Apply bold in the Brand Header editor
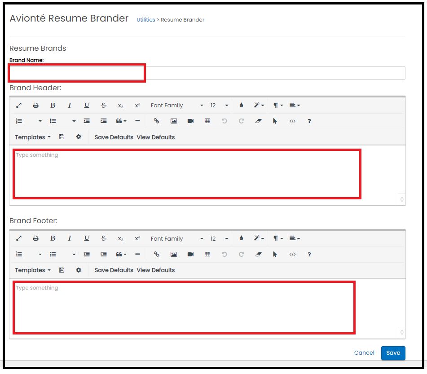This screenshot has height=374, width=427. [53, 106]
